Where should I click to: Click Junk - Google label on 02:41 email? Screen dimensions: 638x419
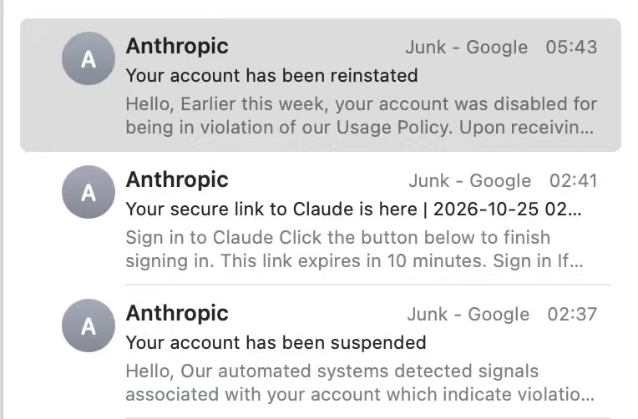470,180
